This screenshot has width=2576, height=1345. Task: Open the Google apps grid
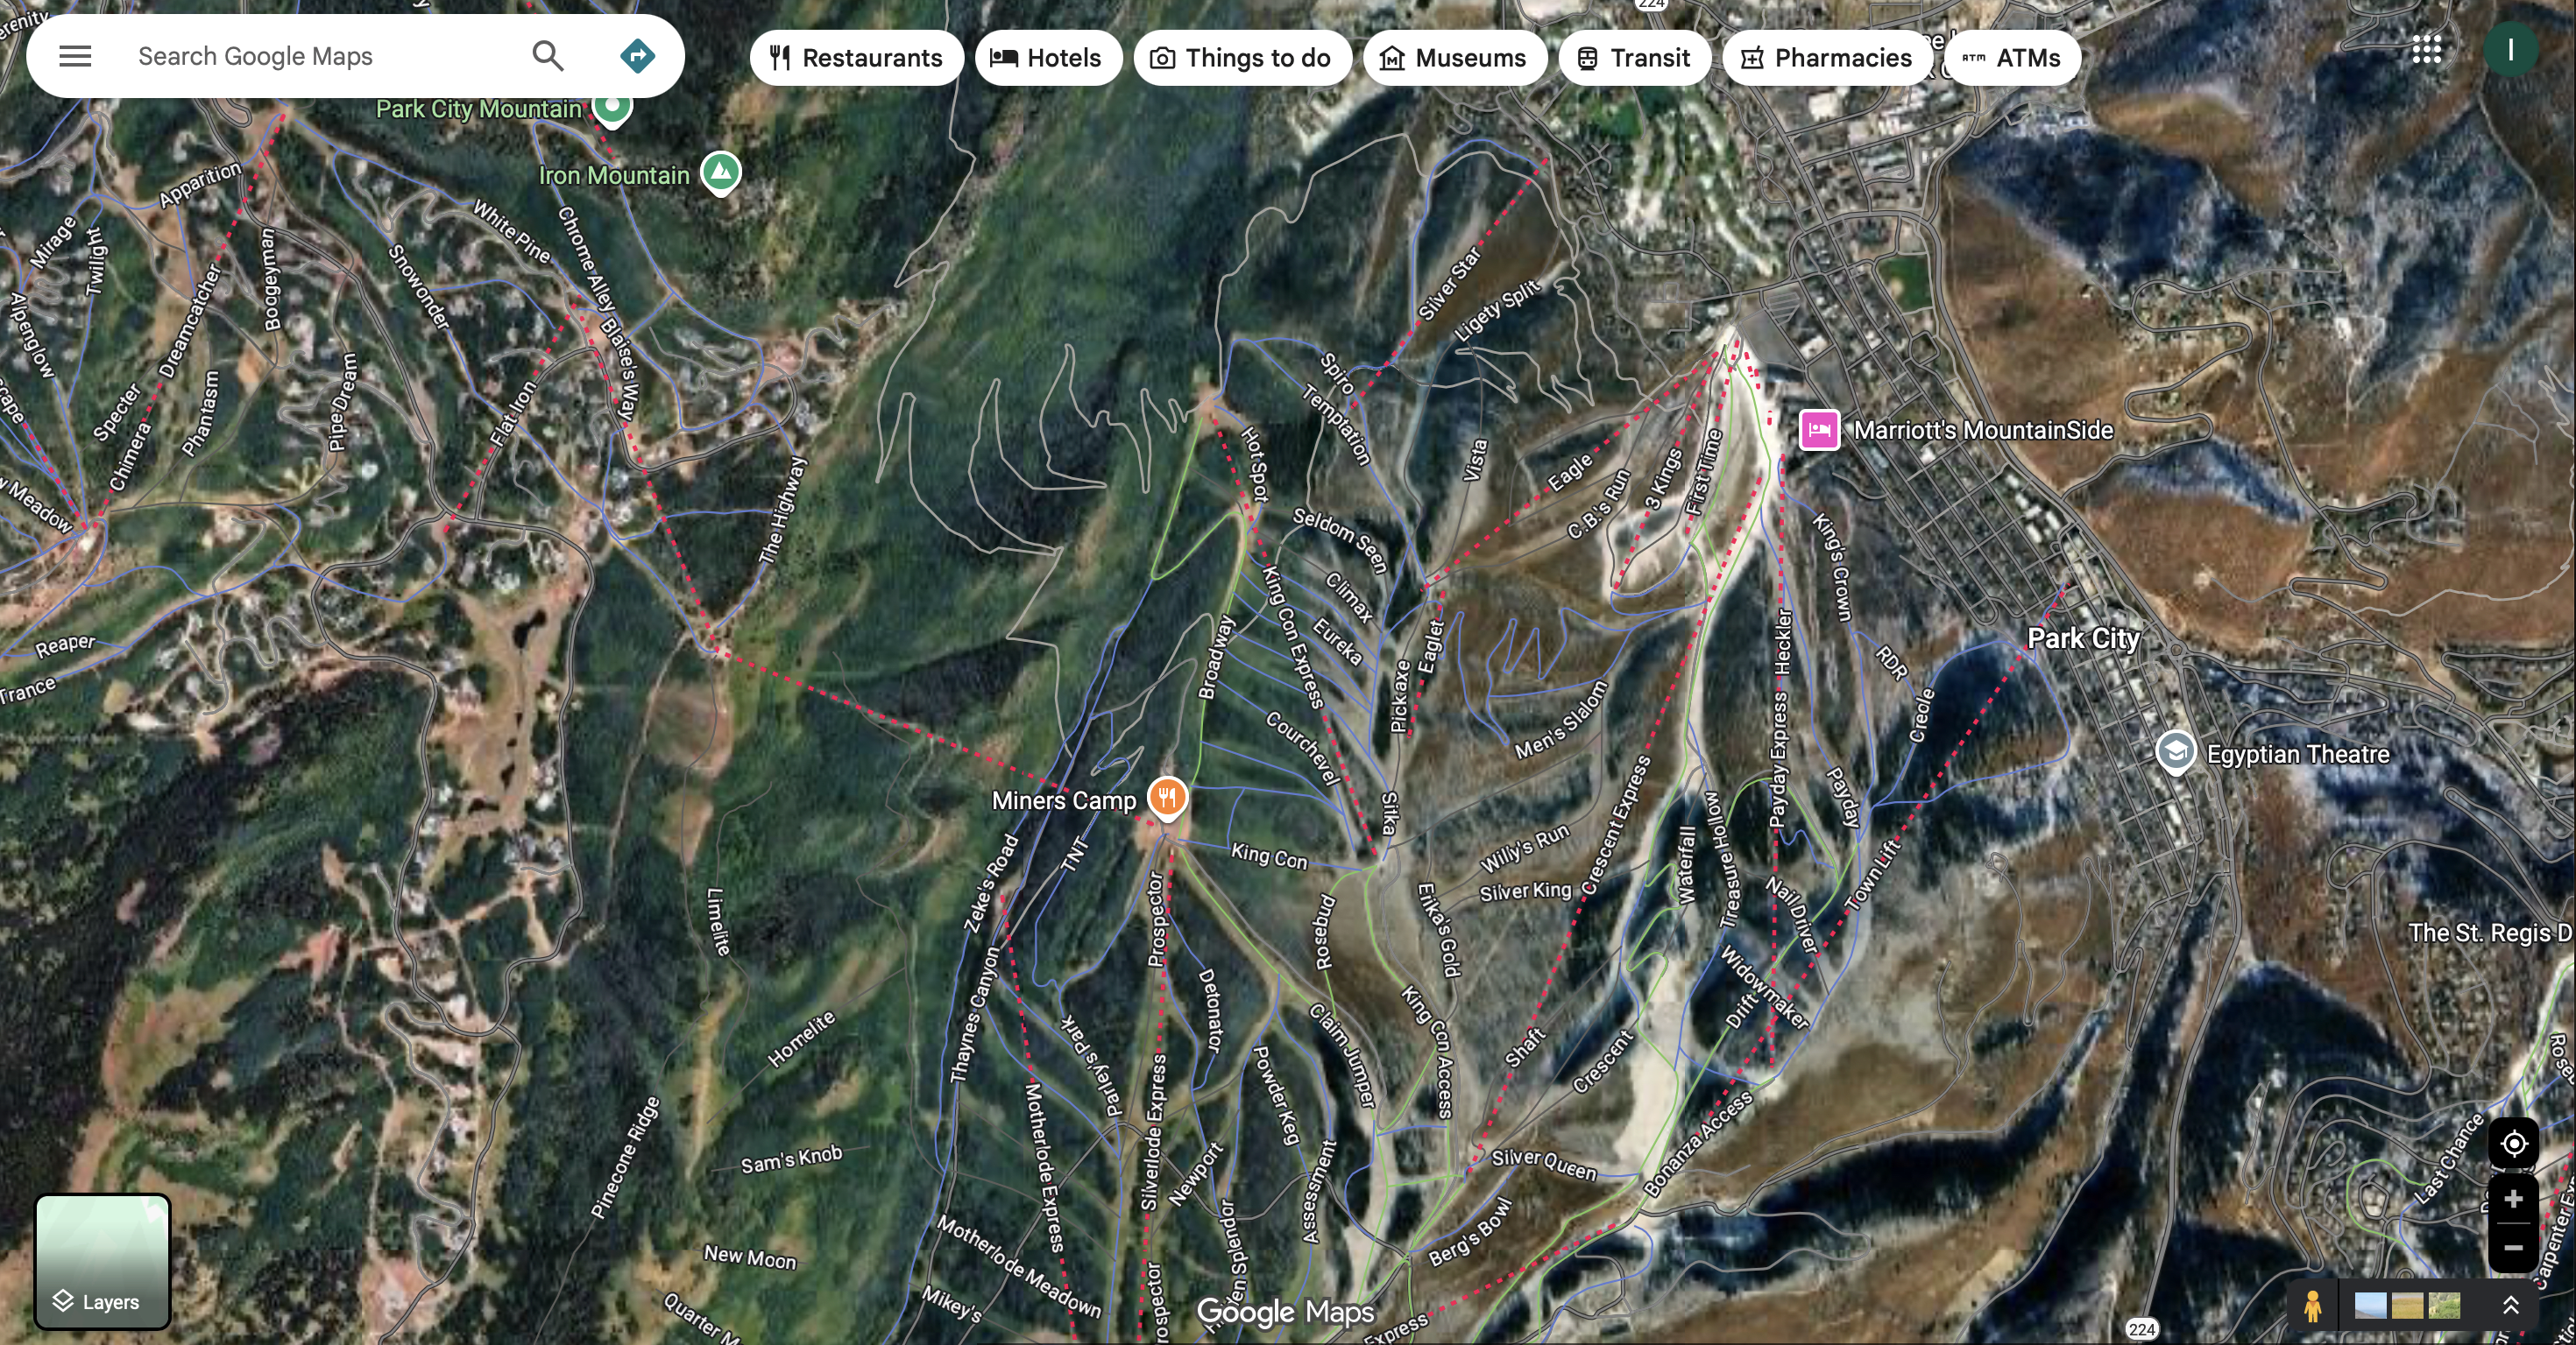[2426, 50]
